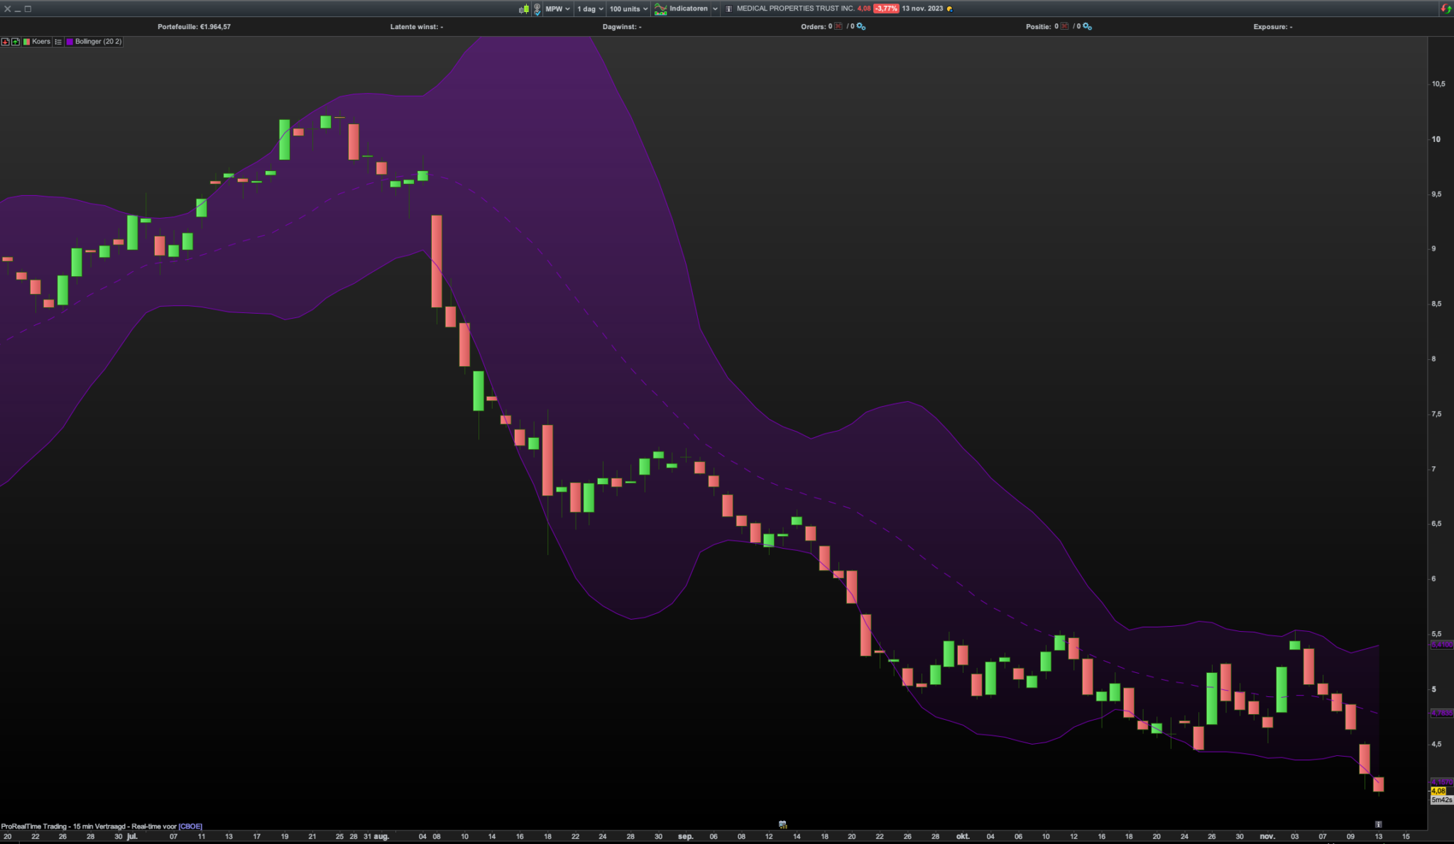The width and height of the screenshot is (1454, 844).
Task: Expand the arrow next to Indicatoren
Action: 715,9
